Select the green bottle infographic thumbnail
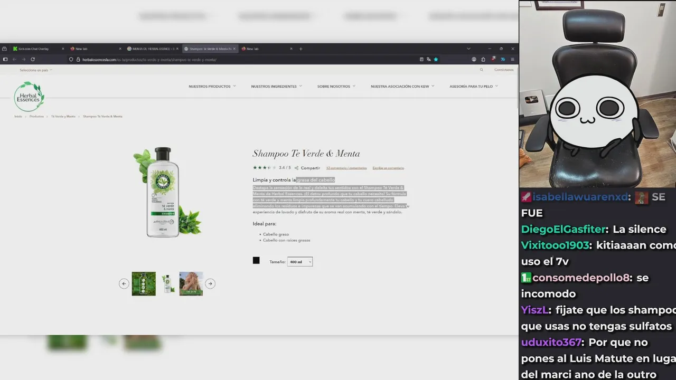The height and width of the screenshot is (380, 676). pos(144,283)
